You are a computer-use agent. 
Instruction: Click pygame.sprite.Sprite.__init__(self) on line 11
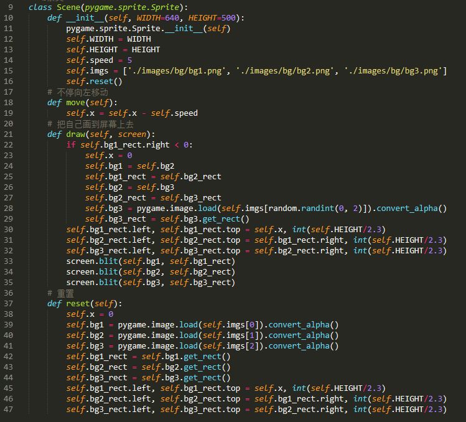(148, 29)
